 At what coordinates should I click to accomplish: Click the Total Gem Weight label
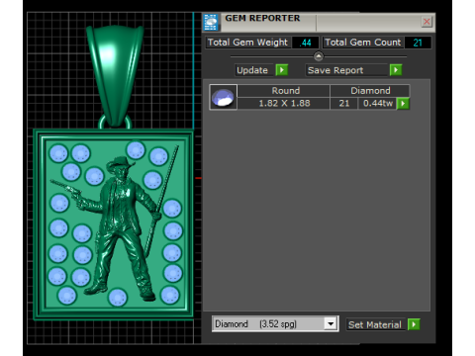(x=248, y=43)
